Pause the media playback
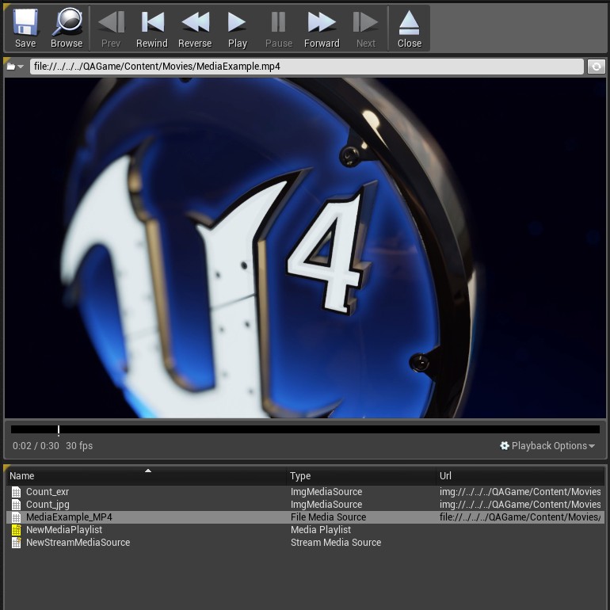 click(x=279, y=29)
